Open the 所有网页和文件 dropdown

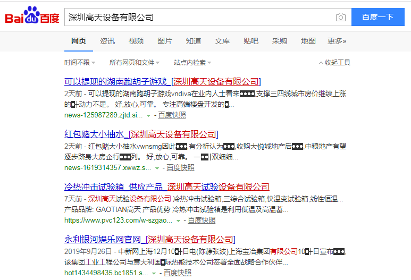[134, 63]
